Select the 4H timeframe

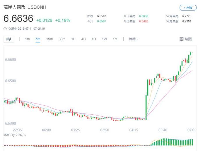pos(84,39)
